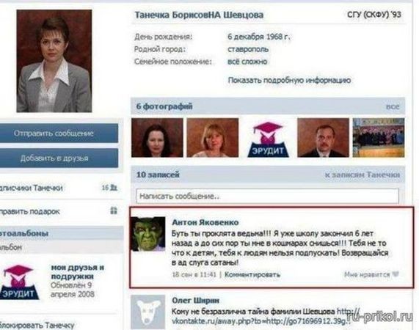The width and height of the screenshot is (419, 330).
Task: Expand Показать подробную информацию
Action: 289,80
